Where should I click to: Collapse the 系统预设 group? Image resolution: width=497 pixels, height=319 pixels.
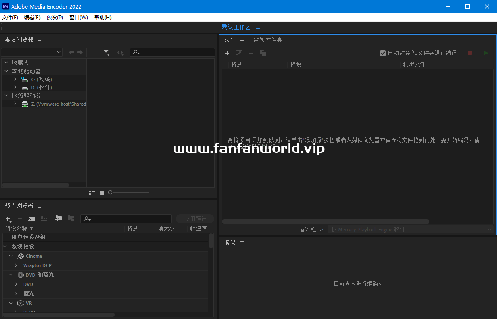click(5, 246)
